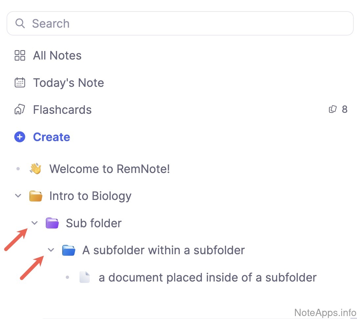Click the purple Sub folder icon
The width and height of the screenshot is (357, 319).
click(x=52, y=223)
